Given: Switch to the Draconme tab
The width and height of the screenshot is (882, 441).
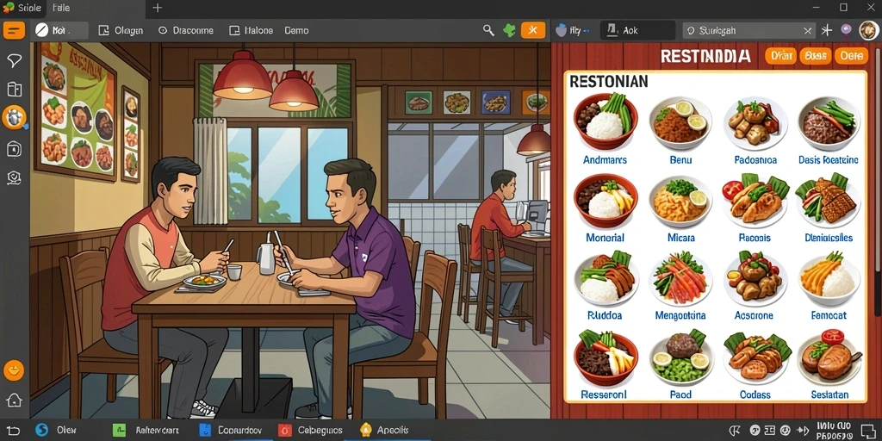Looking at the screenshot, I should [186, 30].
